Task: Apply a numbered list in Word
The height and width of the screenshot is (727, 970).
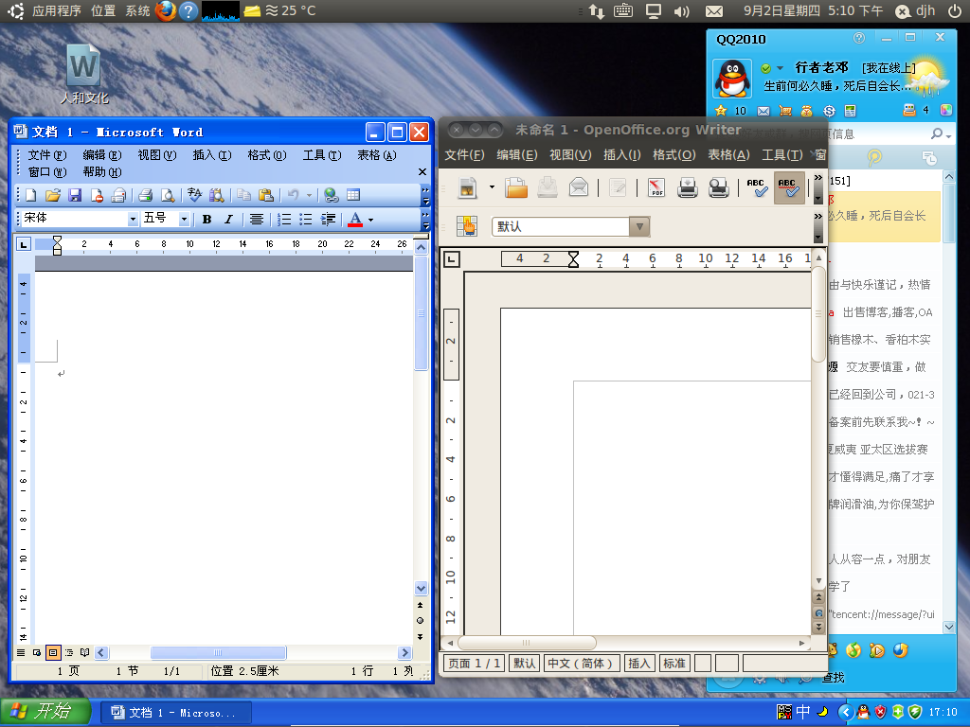Action: coord(284,219)
